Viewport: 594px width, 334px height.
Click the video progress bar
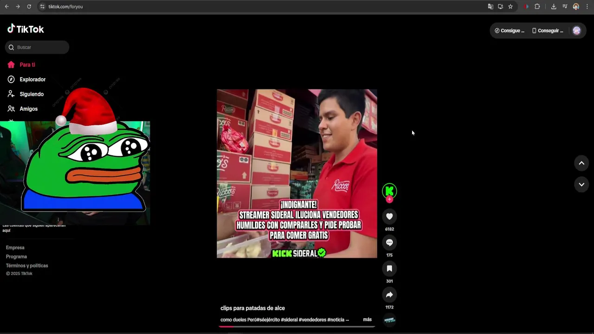tap(297, 327)
